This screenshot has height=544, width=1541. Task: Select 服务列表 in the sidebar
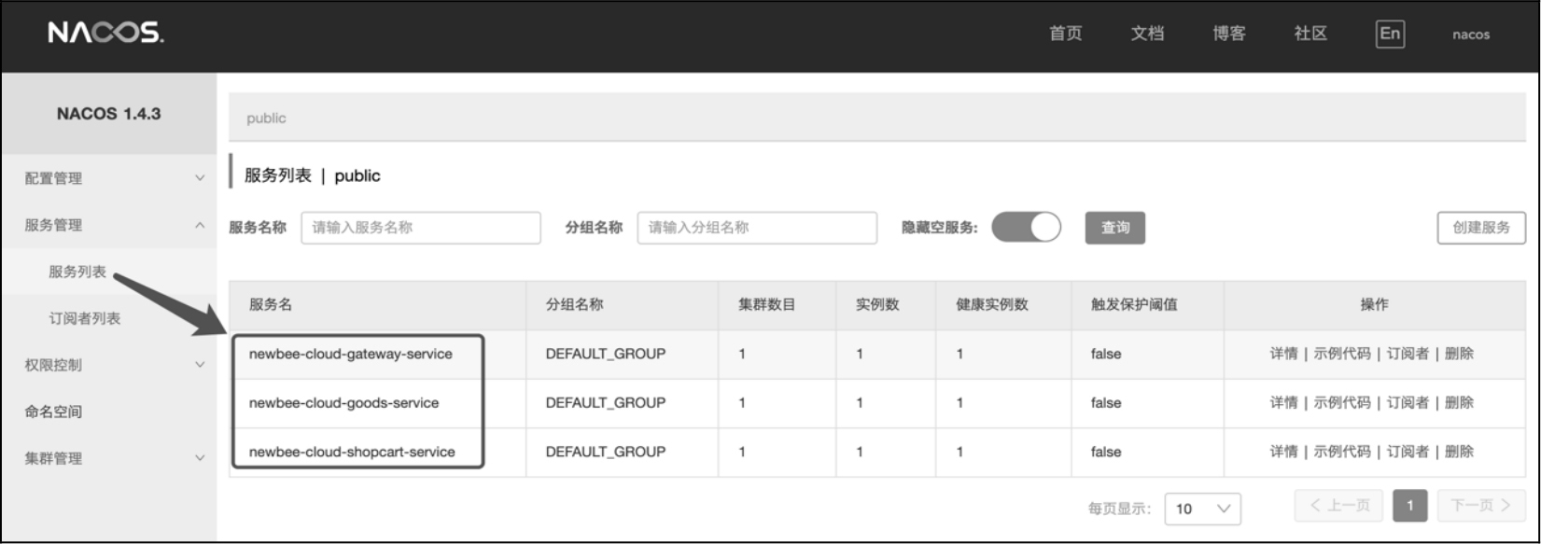point(77,272)
